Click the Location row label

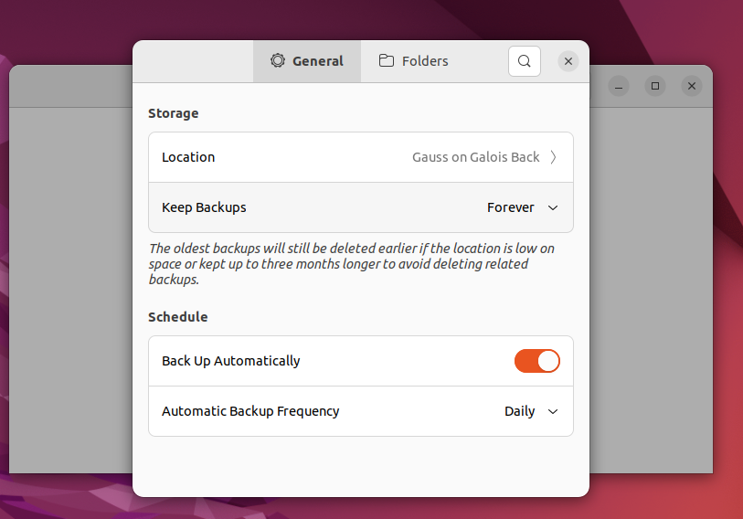(188, 157)
